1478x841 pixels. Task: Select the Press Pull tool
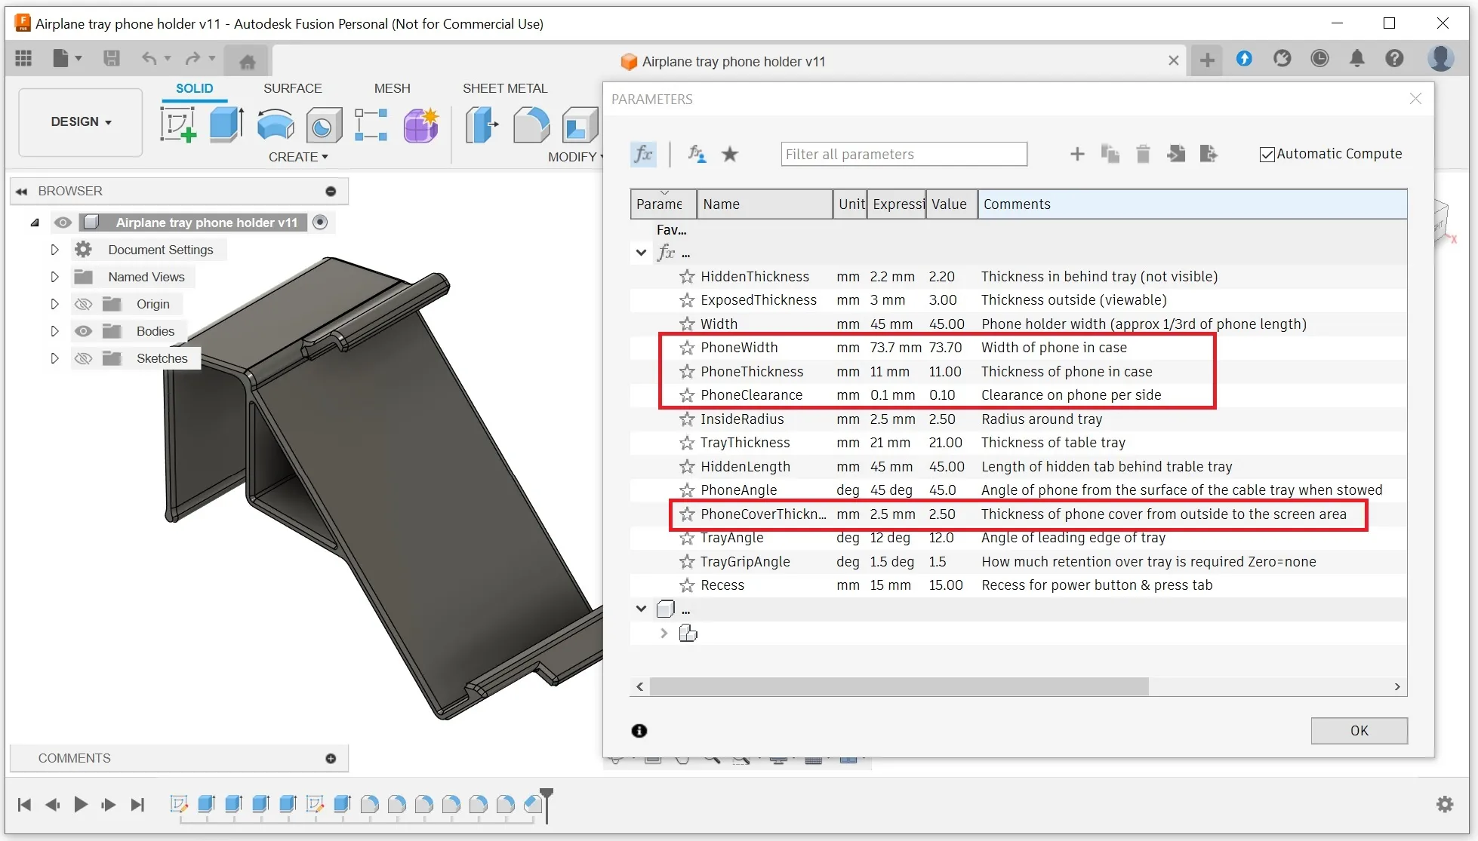(482, 124)
